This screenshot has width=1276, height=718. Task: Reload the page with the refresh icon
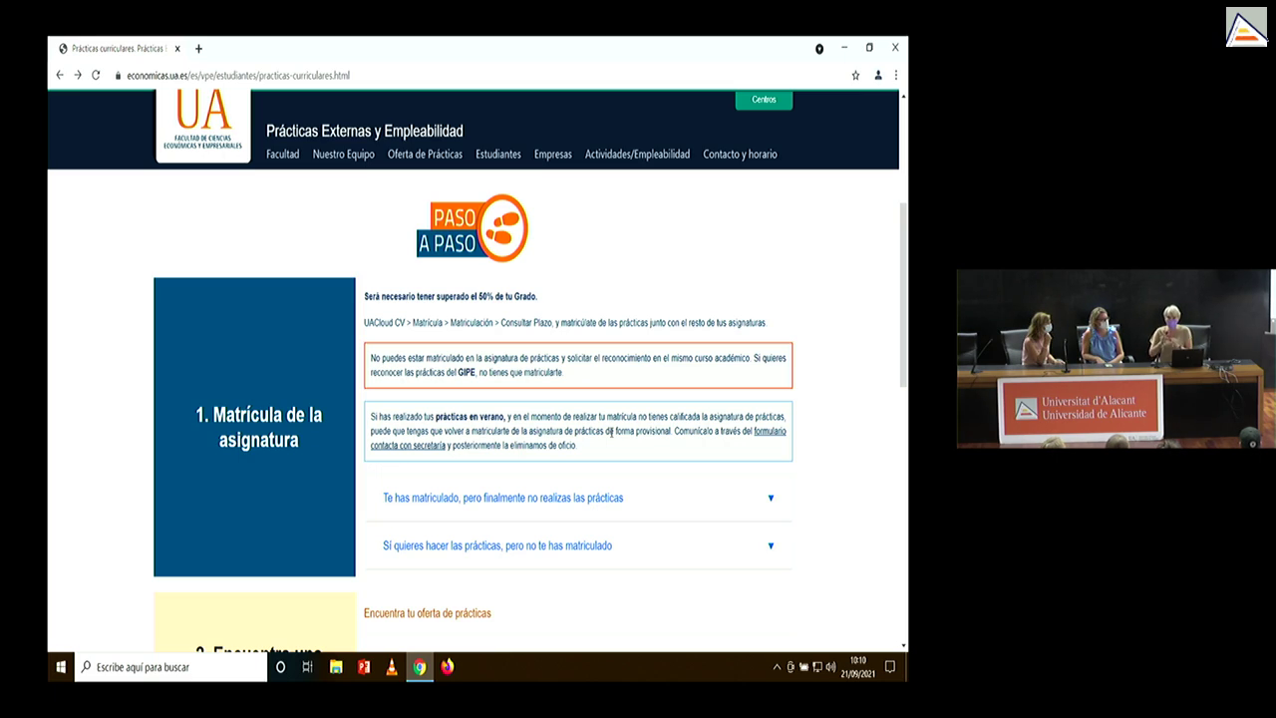pos(96,75)
